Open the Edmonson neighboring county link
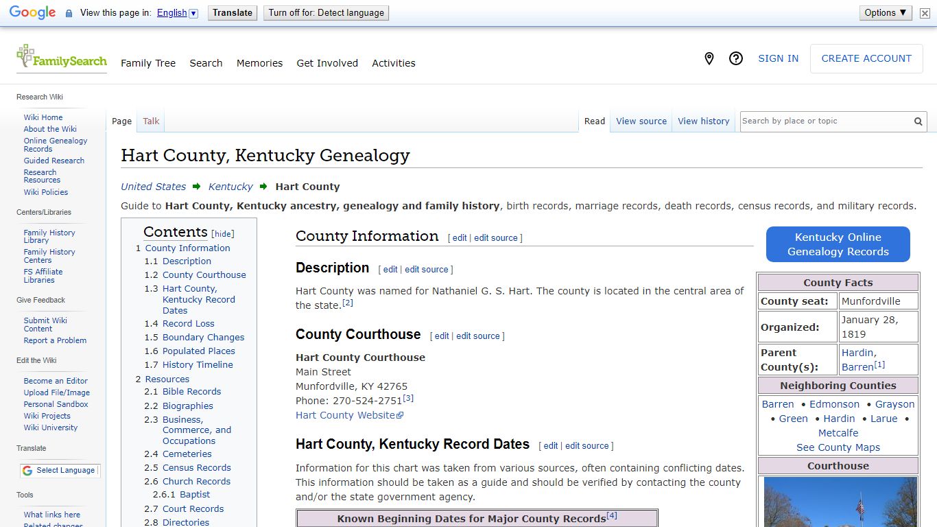Viewport: 937px width, 527px height. 834,405
